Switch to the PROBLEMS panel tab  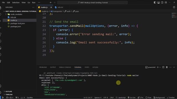click(43, 67)
